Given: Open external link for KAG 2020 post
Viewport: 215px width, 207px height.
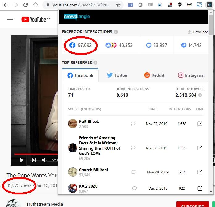Looking at the screenshot, I should tap(200, 189).
